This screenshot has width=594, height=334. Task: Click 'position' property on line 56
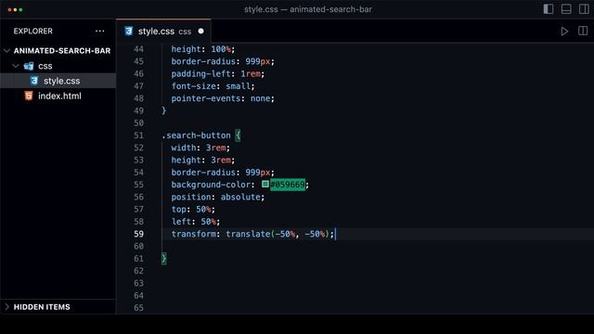[191, 197]
